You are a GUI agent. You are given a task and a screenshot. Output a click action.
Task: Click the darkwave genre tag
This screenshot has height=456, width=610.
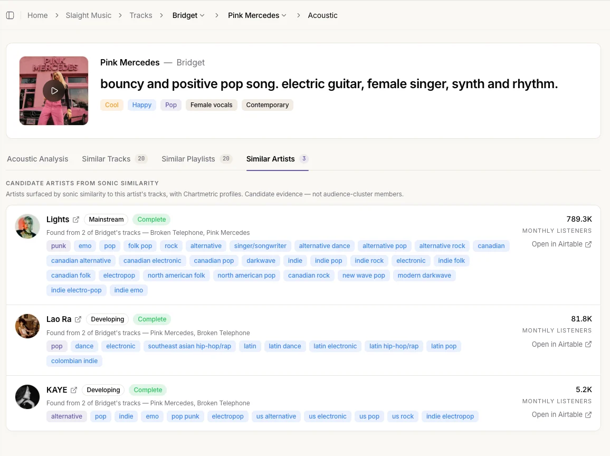point(261,261)
